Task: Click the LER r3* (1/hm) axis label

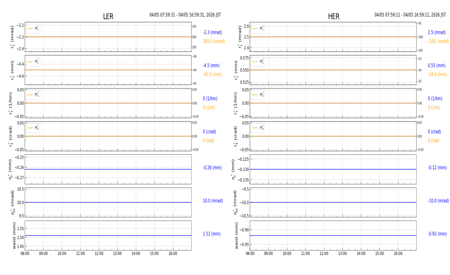Action: click(x=11, y=103)
